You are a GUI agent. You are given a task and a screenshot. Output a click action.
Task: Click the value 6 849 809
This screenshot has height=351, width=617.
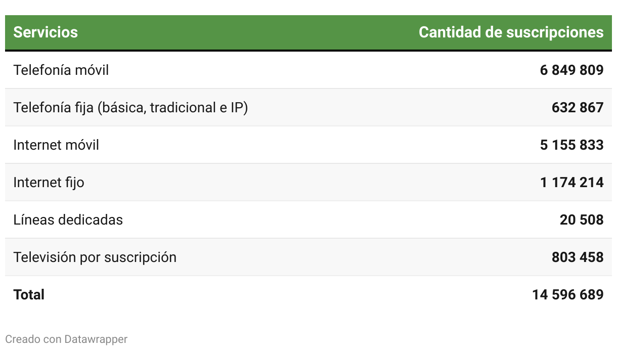[571, 70]
